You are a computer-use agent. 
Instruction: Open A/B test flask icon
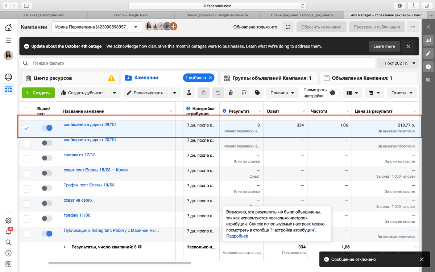pyautogui.click(x=189, y=93)
